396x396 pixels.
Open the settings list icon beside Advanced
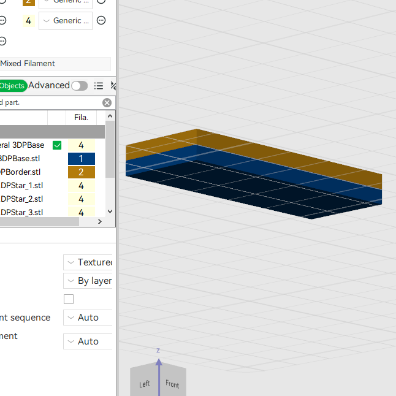(x=99, y=86)
